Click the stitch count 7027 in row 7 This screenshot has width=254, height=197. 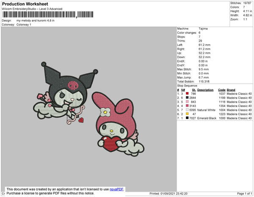pyautogui.click(x=193, y=118)
